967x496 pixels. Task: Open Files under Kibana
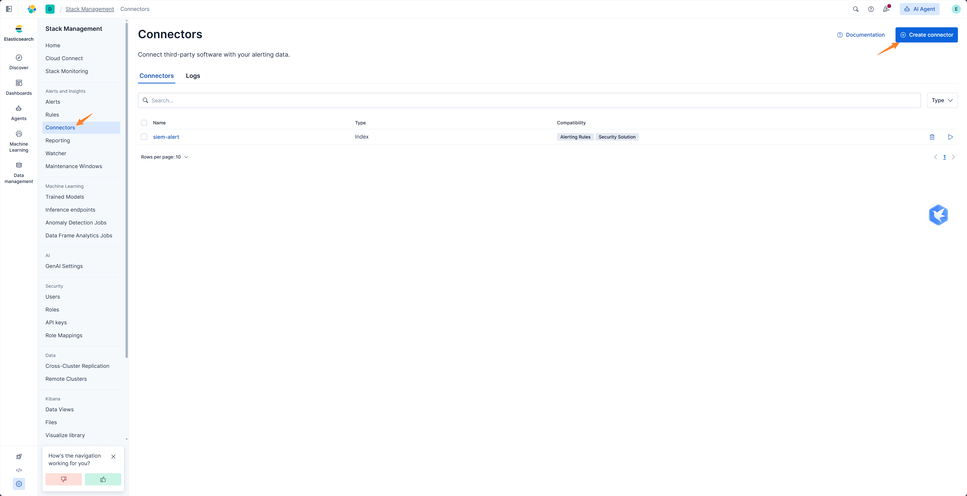coord(51,422)
